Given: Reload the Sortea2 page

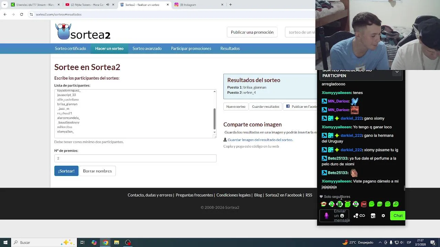Looking at the screenshot, I should pos(21,14).
